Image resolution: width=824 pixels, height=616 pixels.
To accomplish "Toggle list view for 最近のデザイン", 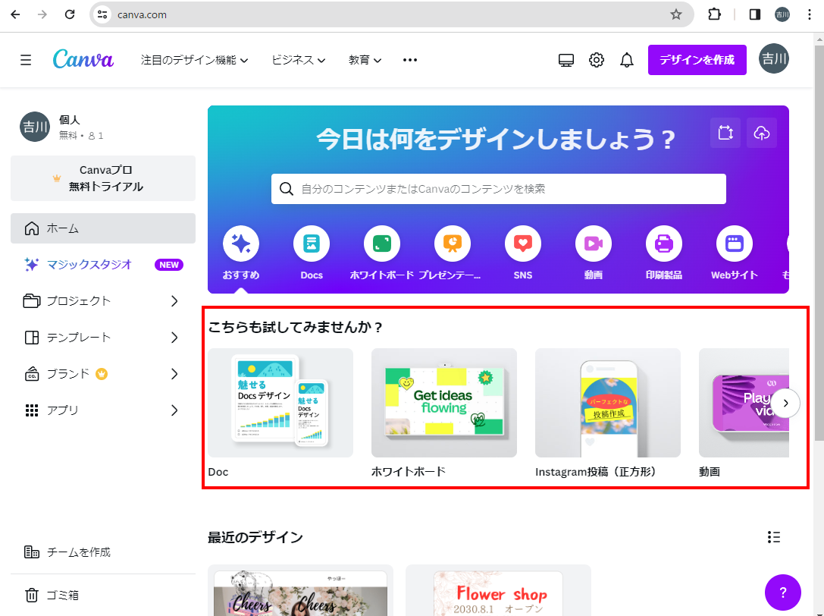I will click(x=774, y=537).
